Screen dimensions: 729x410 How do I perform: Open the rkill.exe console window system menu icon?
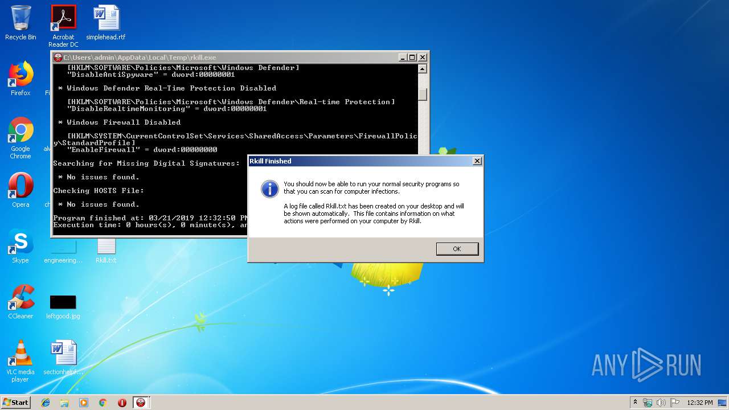pos(58,58)
